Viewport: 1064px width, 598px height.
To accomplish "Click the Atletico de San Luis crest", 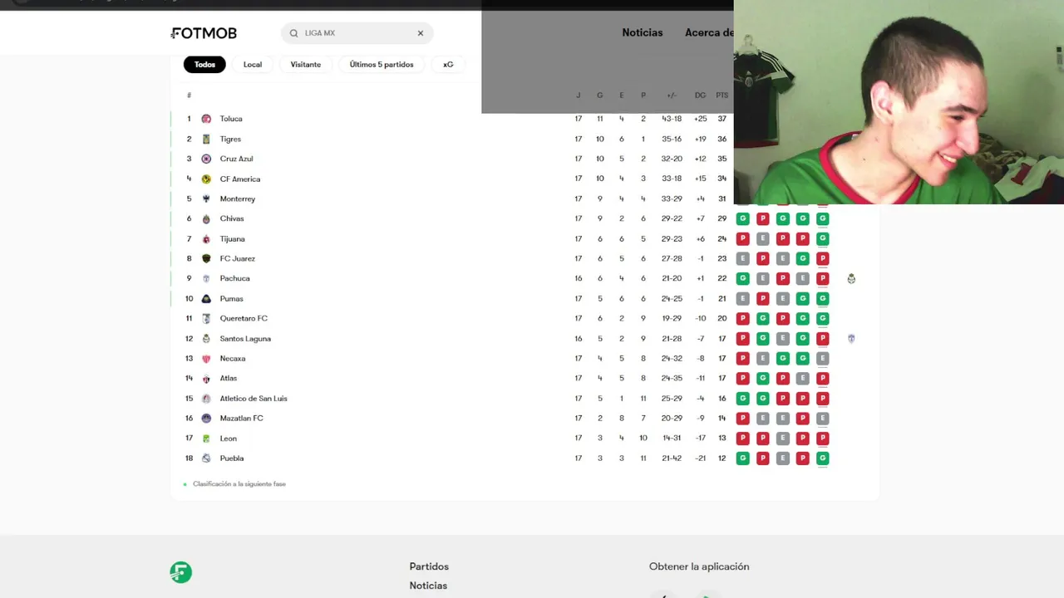I will [x=206, y=398].
